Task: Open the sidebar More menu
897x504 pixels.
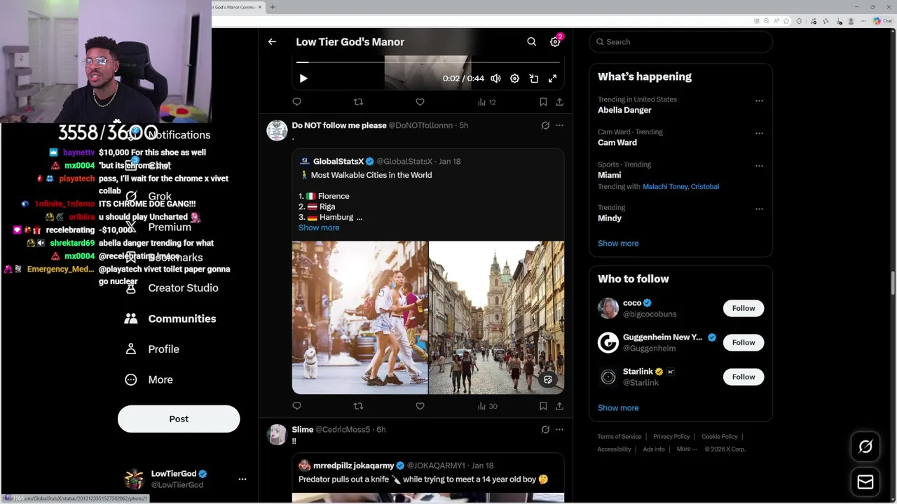Action: tap(149, 379)
